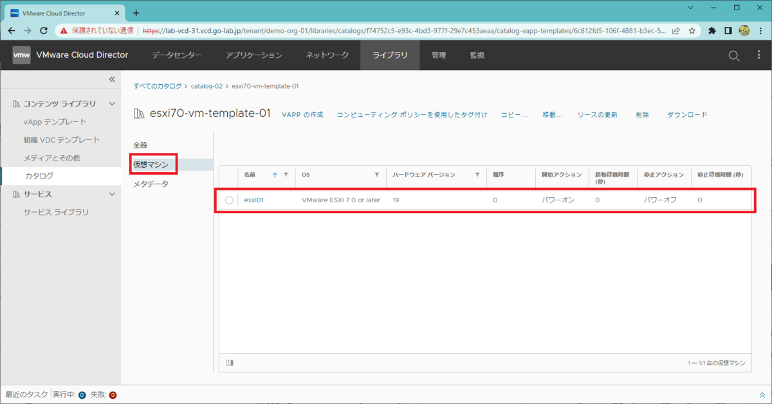Open the Chrome three-dot menu

(761, 30)
